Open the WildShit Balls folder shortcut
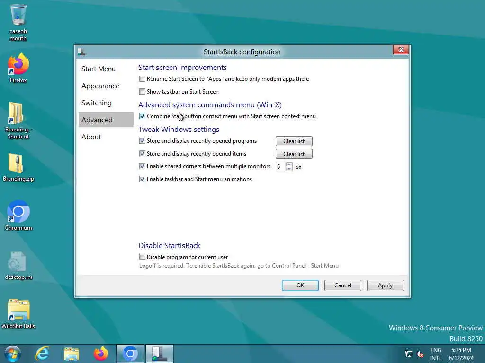The image size is (485, 363). (x=18, y=314)
